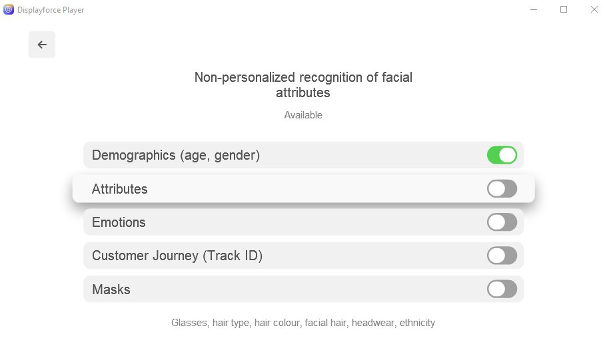Maximize the Displayforce Player window
This screenshot has width=607, height=354.
pos(564,10)
